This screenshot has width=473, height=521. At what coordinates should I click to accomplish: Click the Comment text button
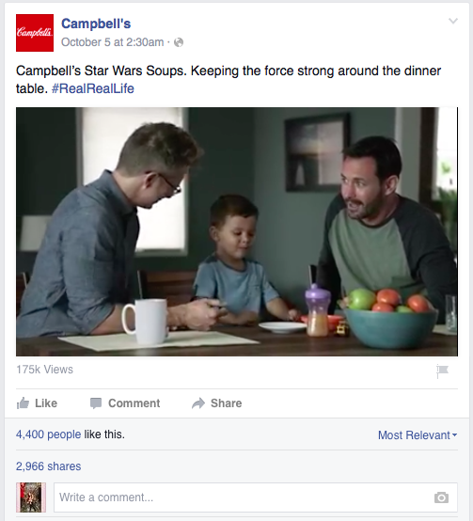pyautogui.click(x=134, y=403)
